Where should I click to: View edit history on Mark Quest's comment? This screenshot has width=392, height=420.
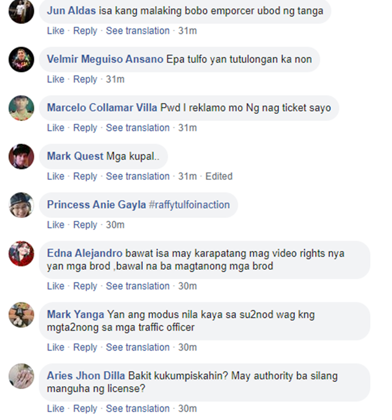(219, 176)
